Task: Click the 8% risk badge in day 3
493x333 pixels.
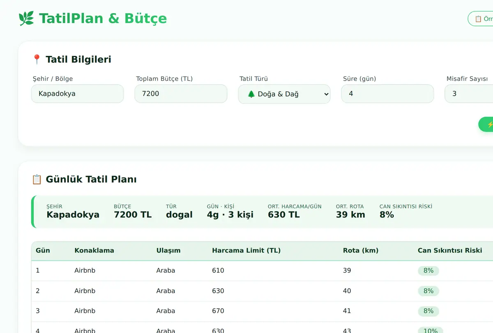Action: [x=428, y=311]
